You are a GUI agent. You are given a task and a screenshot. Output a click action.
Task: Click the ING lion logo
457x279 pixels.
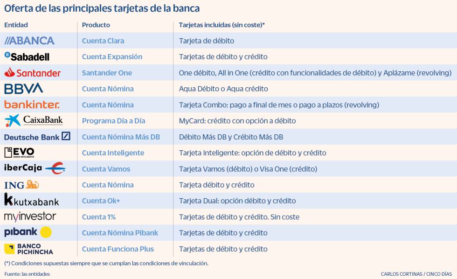(x=32, y=185)
